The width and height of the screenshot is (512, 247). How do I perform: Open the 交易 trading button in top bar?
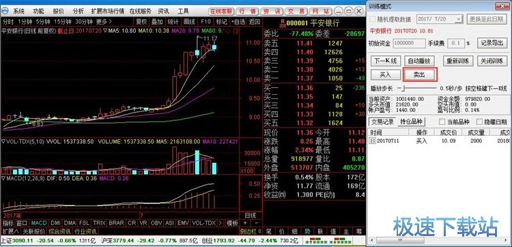click(x=296, y=11)
